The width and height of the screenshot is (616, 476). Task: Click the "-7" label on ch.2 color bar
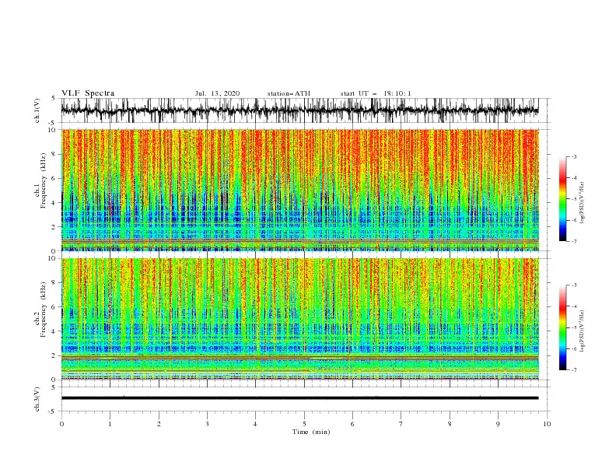[x=573, y=369]
